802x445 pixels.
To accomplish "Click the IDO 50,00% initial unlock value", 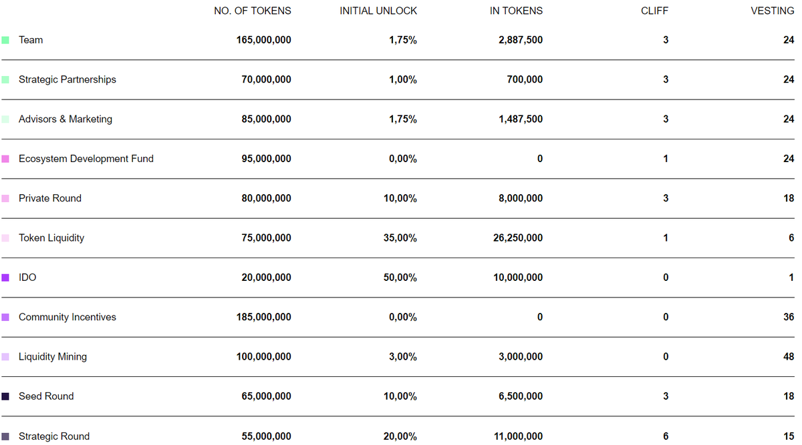I will click(400, 278).
